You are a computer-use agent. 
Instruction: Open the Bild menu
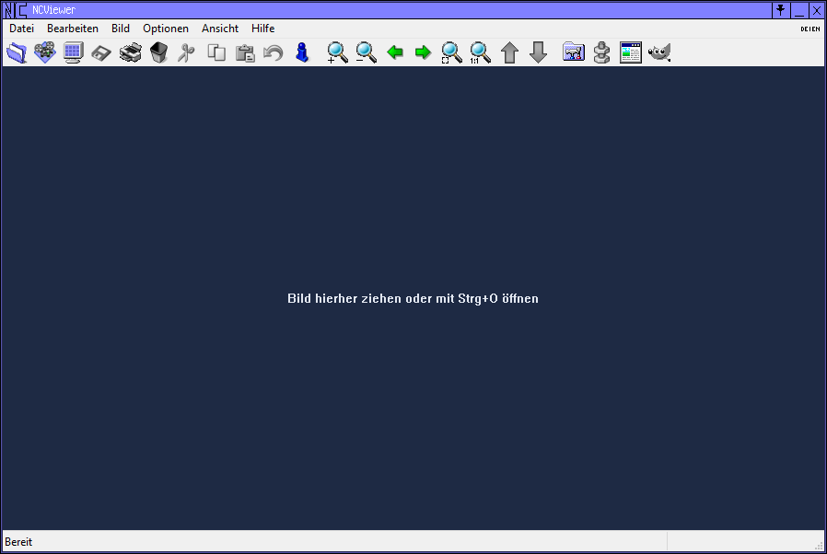121,29
